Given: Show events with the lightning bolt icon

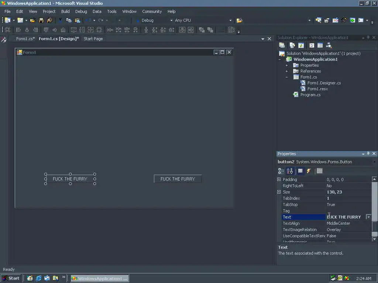Looking at the screenshot, I should 309,171.
